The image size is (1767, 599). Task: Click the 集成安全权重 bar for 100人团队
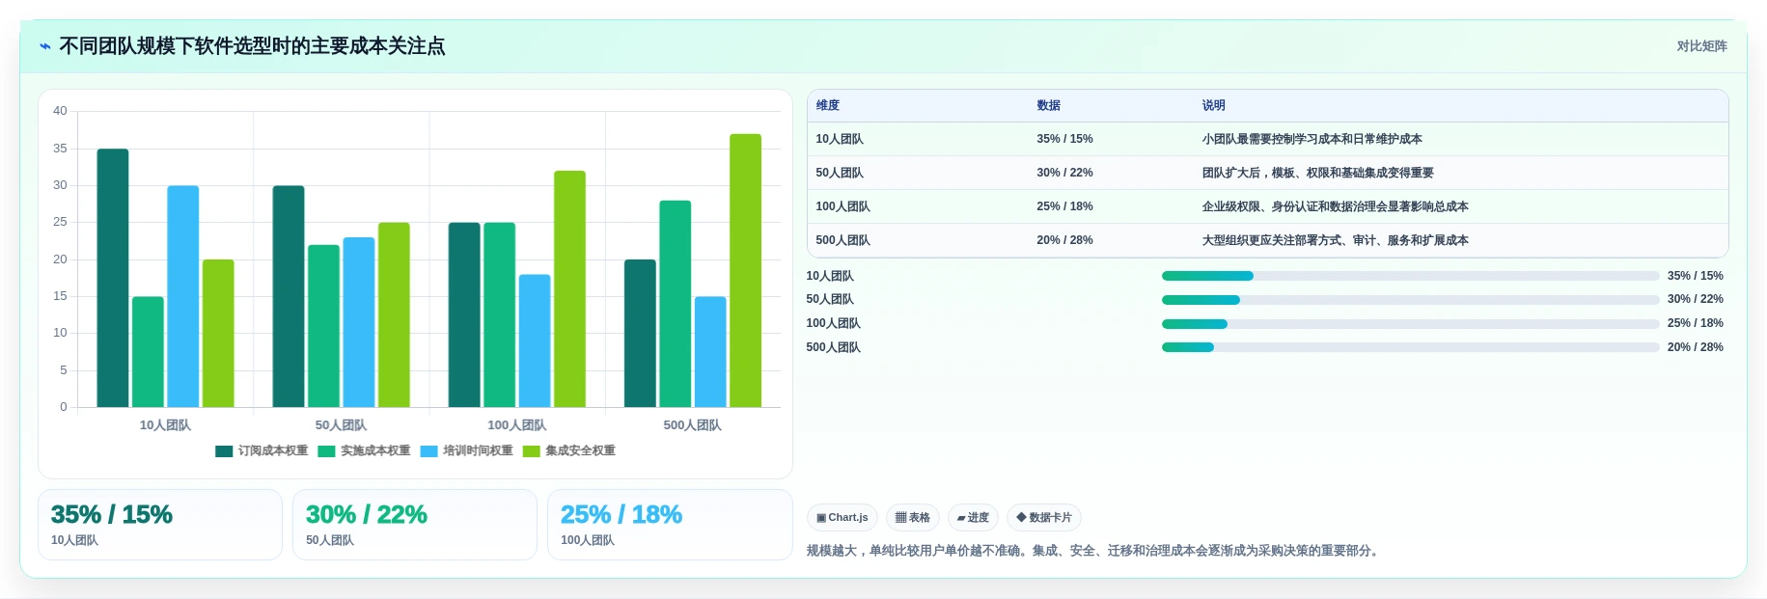tap(569, 289)
